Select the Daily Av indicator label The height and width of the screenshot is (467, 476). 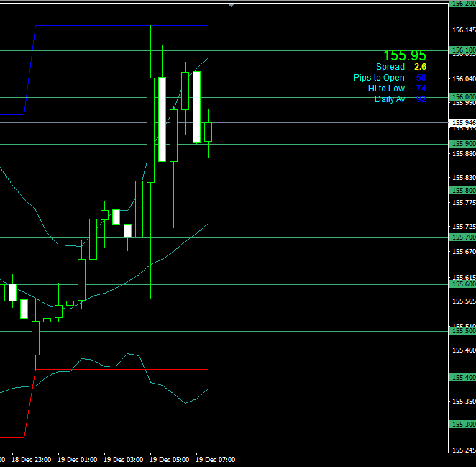pyautogui.click(x=390, y=99)
